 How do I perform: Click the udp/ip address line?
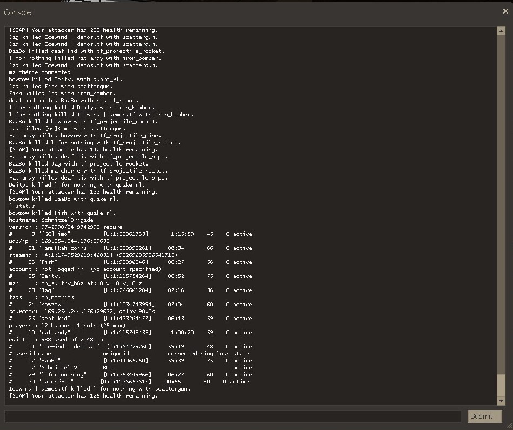click(x=59, y=241)
